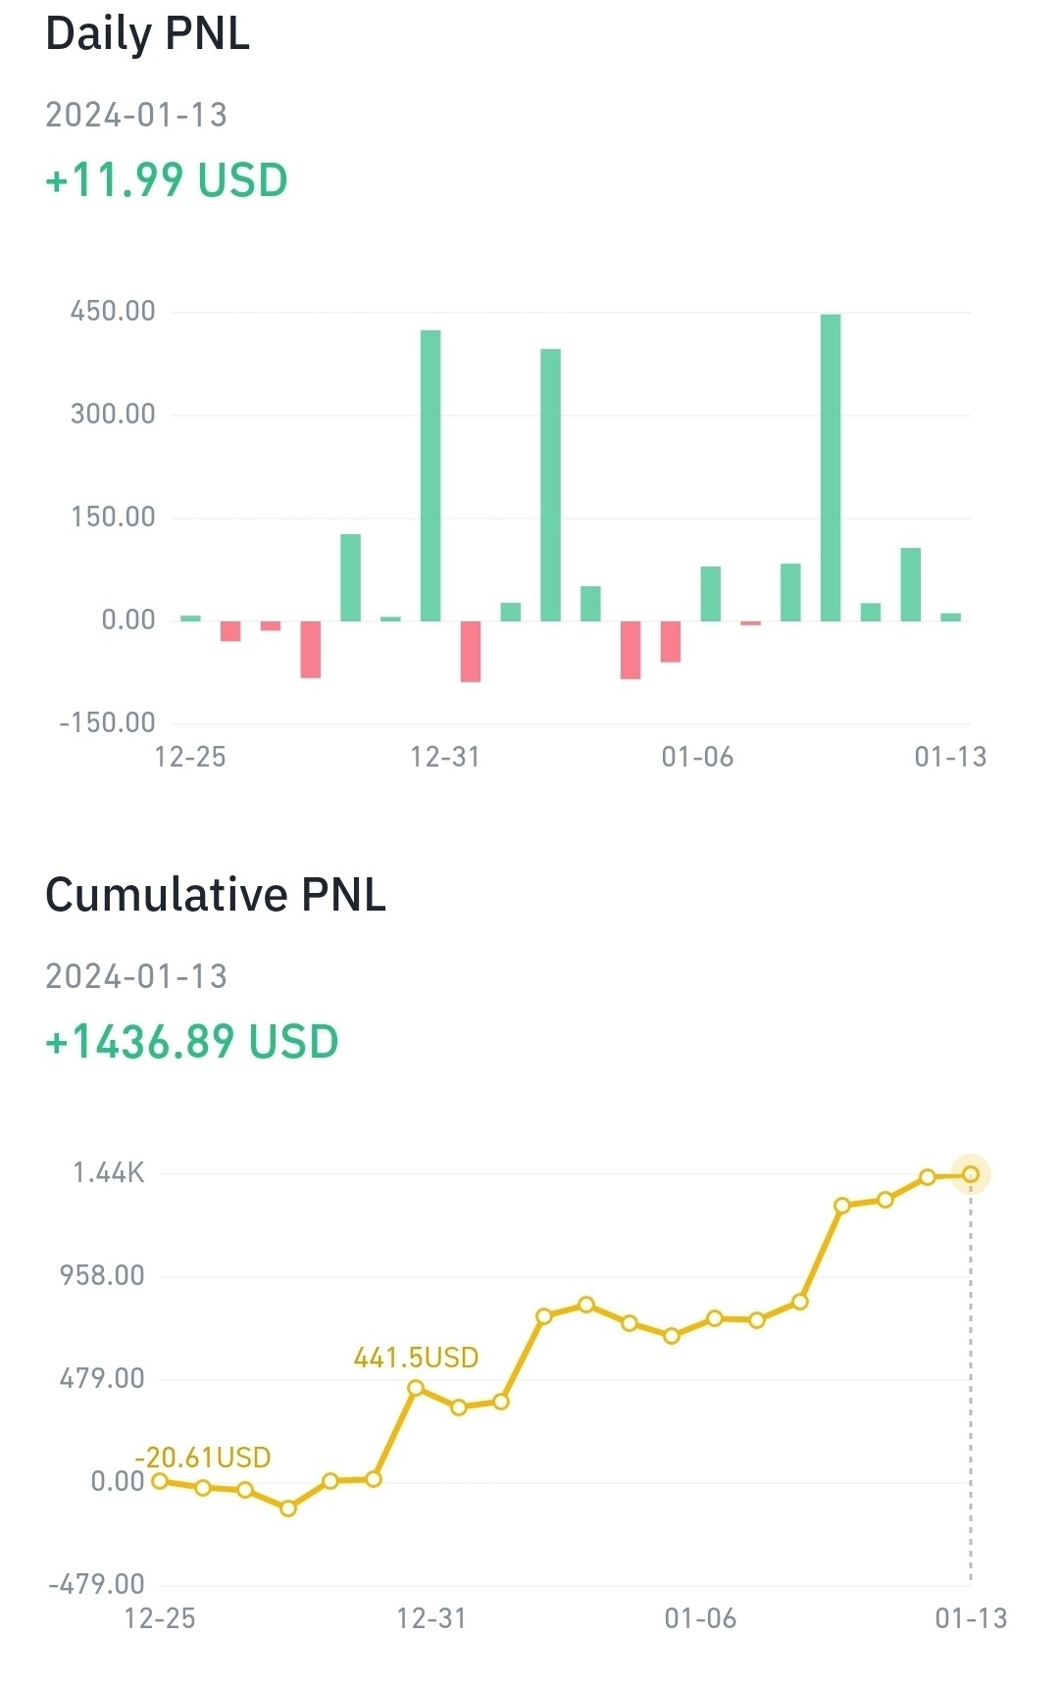This screenshot has width=1059, height=1683.
Task: Tap the 2024-01-13 date under Cumulative PNL
Action: pos(136,976)
